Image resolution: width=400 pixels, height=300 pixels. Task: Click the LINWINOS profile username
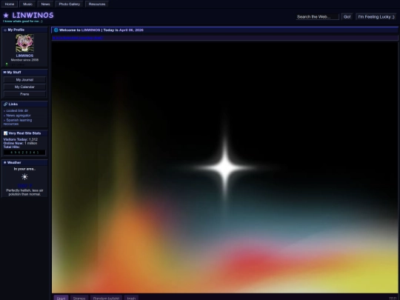point(24,56)
